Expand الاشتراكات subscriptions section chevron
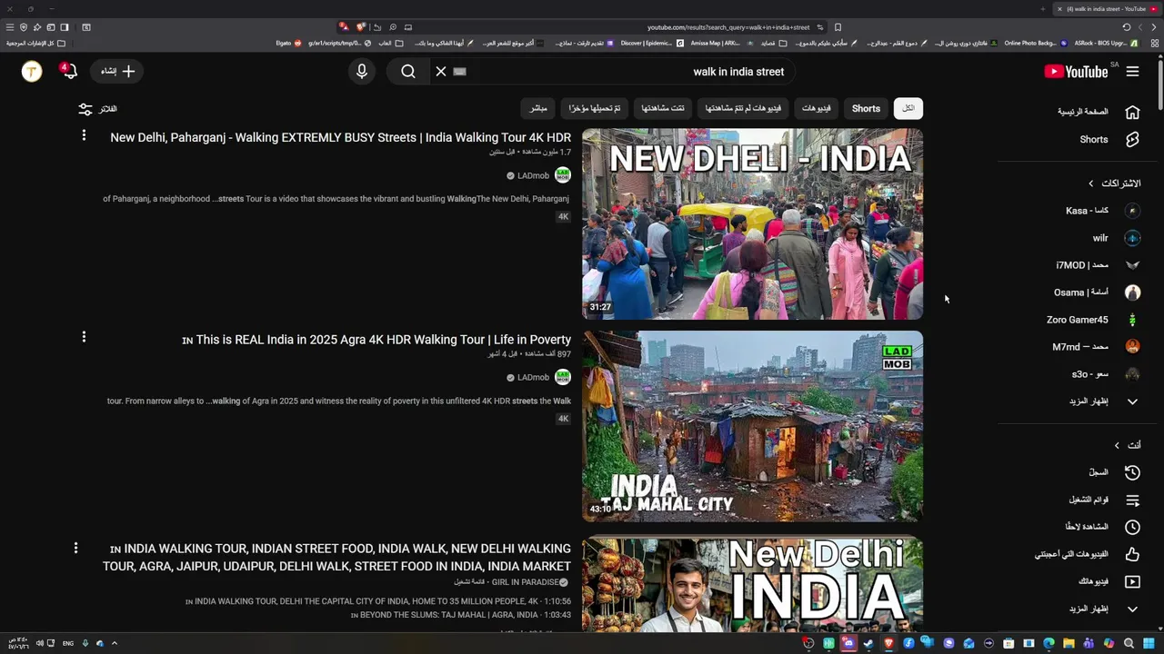Image resolution: width=1164 pixels, height=654 pixels. pyautogui.click(x=1091, y=183)
